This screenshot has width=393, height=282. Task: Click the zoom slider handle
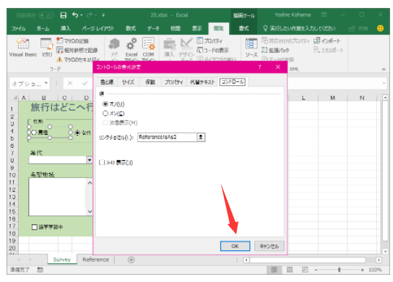pos(339,270)
